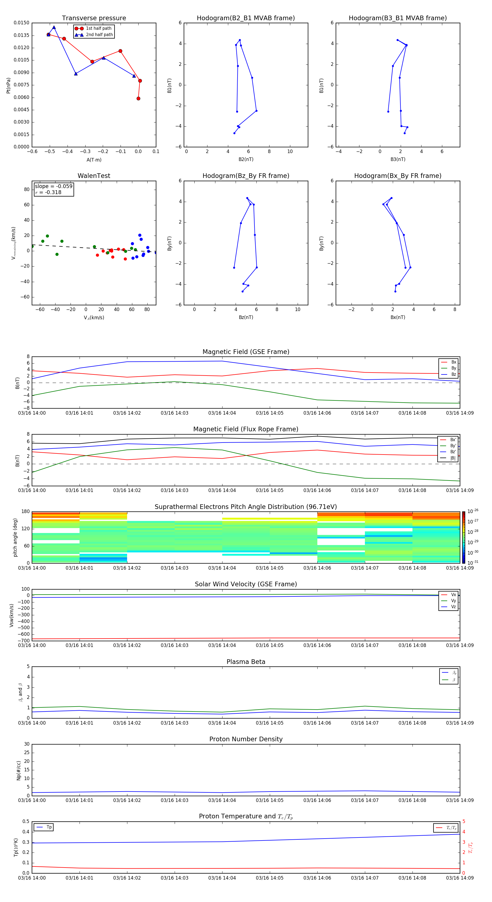492x902 pixels.
Task: Click the "B2(nT)" x-axis label
Action: point(246,159)
